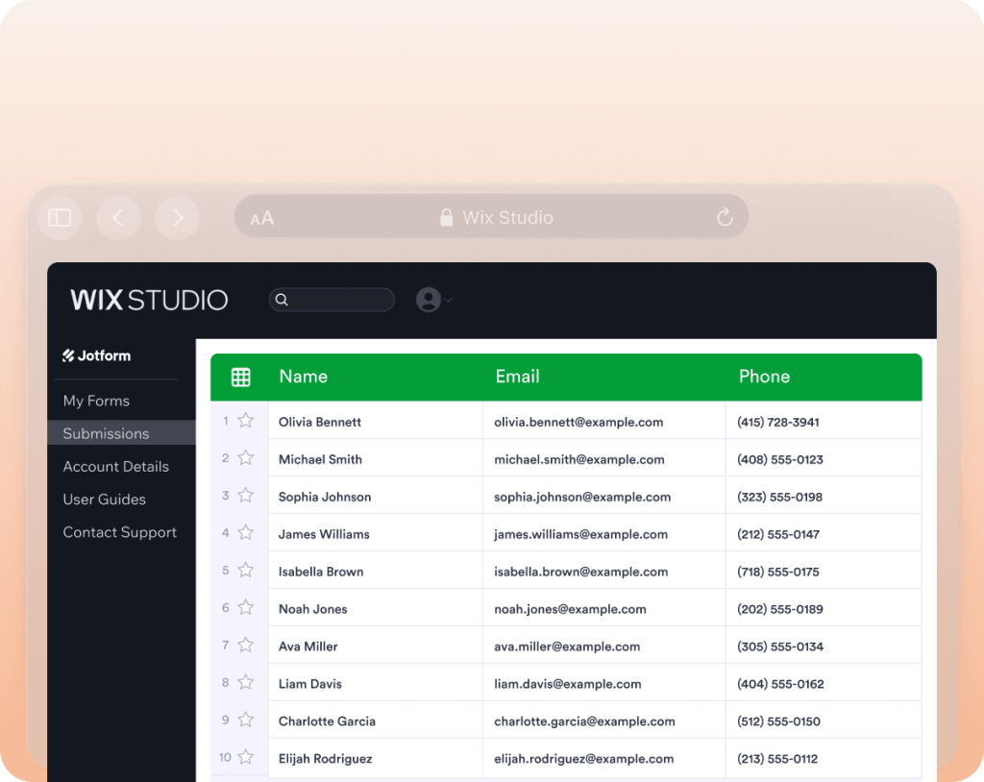Click phone (305) 555-0134
Viewport: 984px width, 782px height.
click(780, 647)
